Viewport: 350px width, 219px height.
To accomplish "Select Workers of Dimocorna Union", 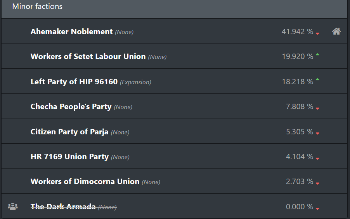I will pyautogui.click(x=85, y=181).
